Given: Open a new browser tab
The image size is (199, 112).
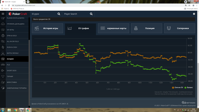Looking at the screenshot, I should 28,2.
